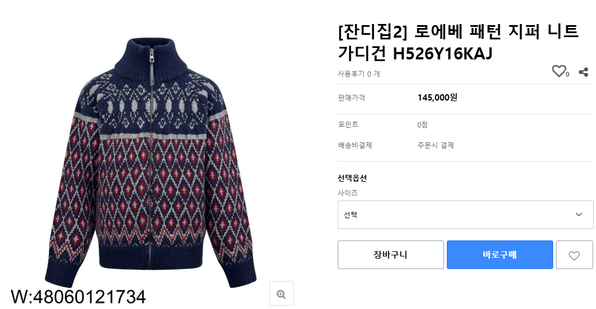Click the heart wishlist icon beside the review count
The width and height of the screenshot is (596, 309).
pyautogui.click(x=558, y=71)
